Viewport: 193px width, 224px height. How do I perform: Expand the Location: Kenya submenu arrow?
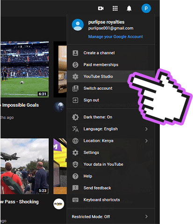pos(146,141)
